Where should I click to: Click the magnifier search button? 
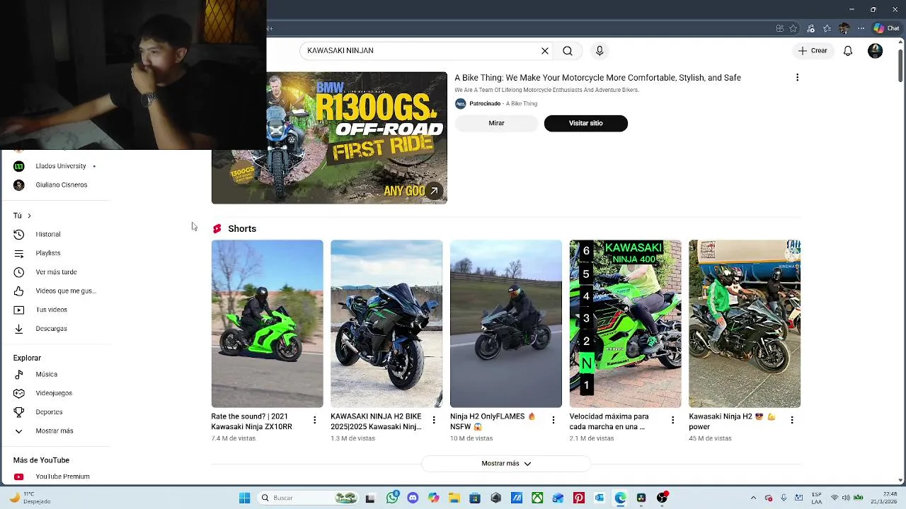[568, 51]
